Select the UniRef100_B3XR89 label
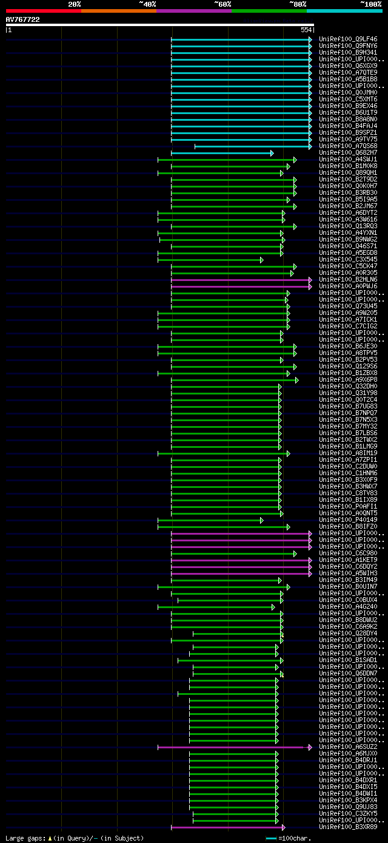This screenshot has height=843, width=388. (348, 827)
